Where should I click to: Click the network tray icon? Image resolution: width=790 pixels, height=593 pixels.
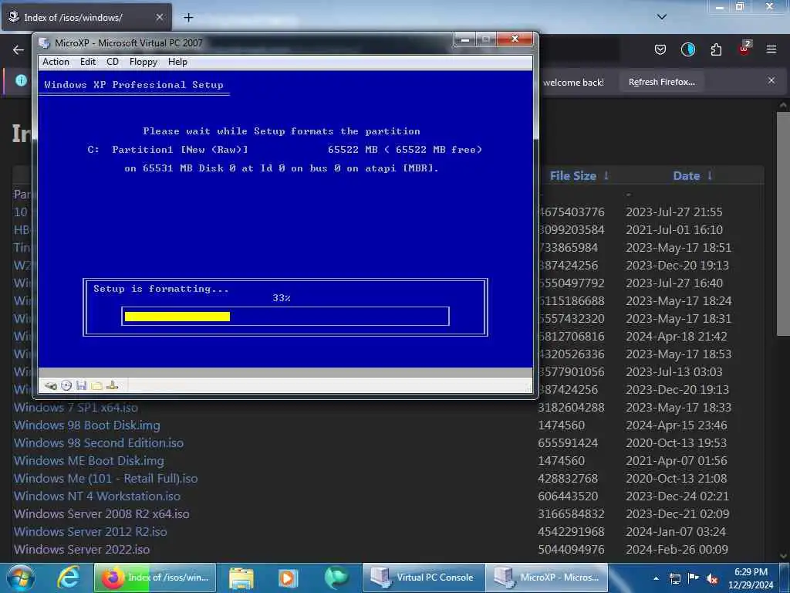click(x=674, y=578)
